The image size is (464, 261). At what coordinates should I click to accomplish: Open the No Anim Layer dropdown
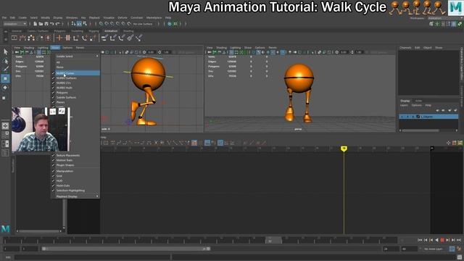434,249
